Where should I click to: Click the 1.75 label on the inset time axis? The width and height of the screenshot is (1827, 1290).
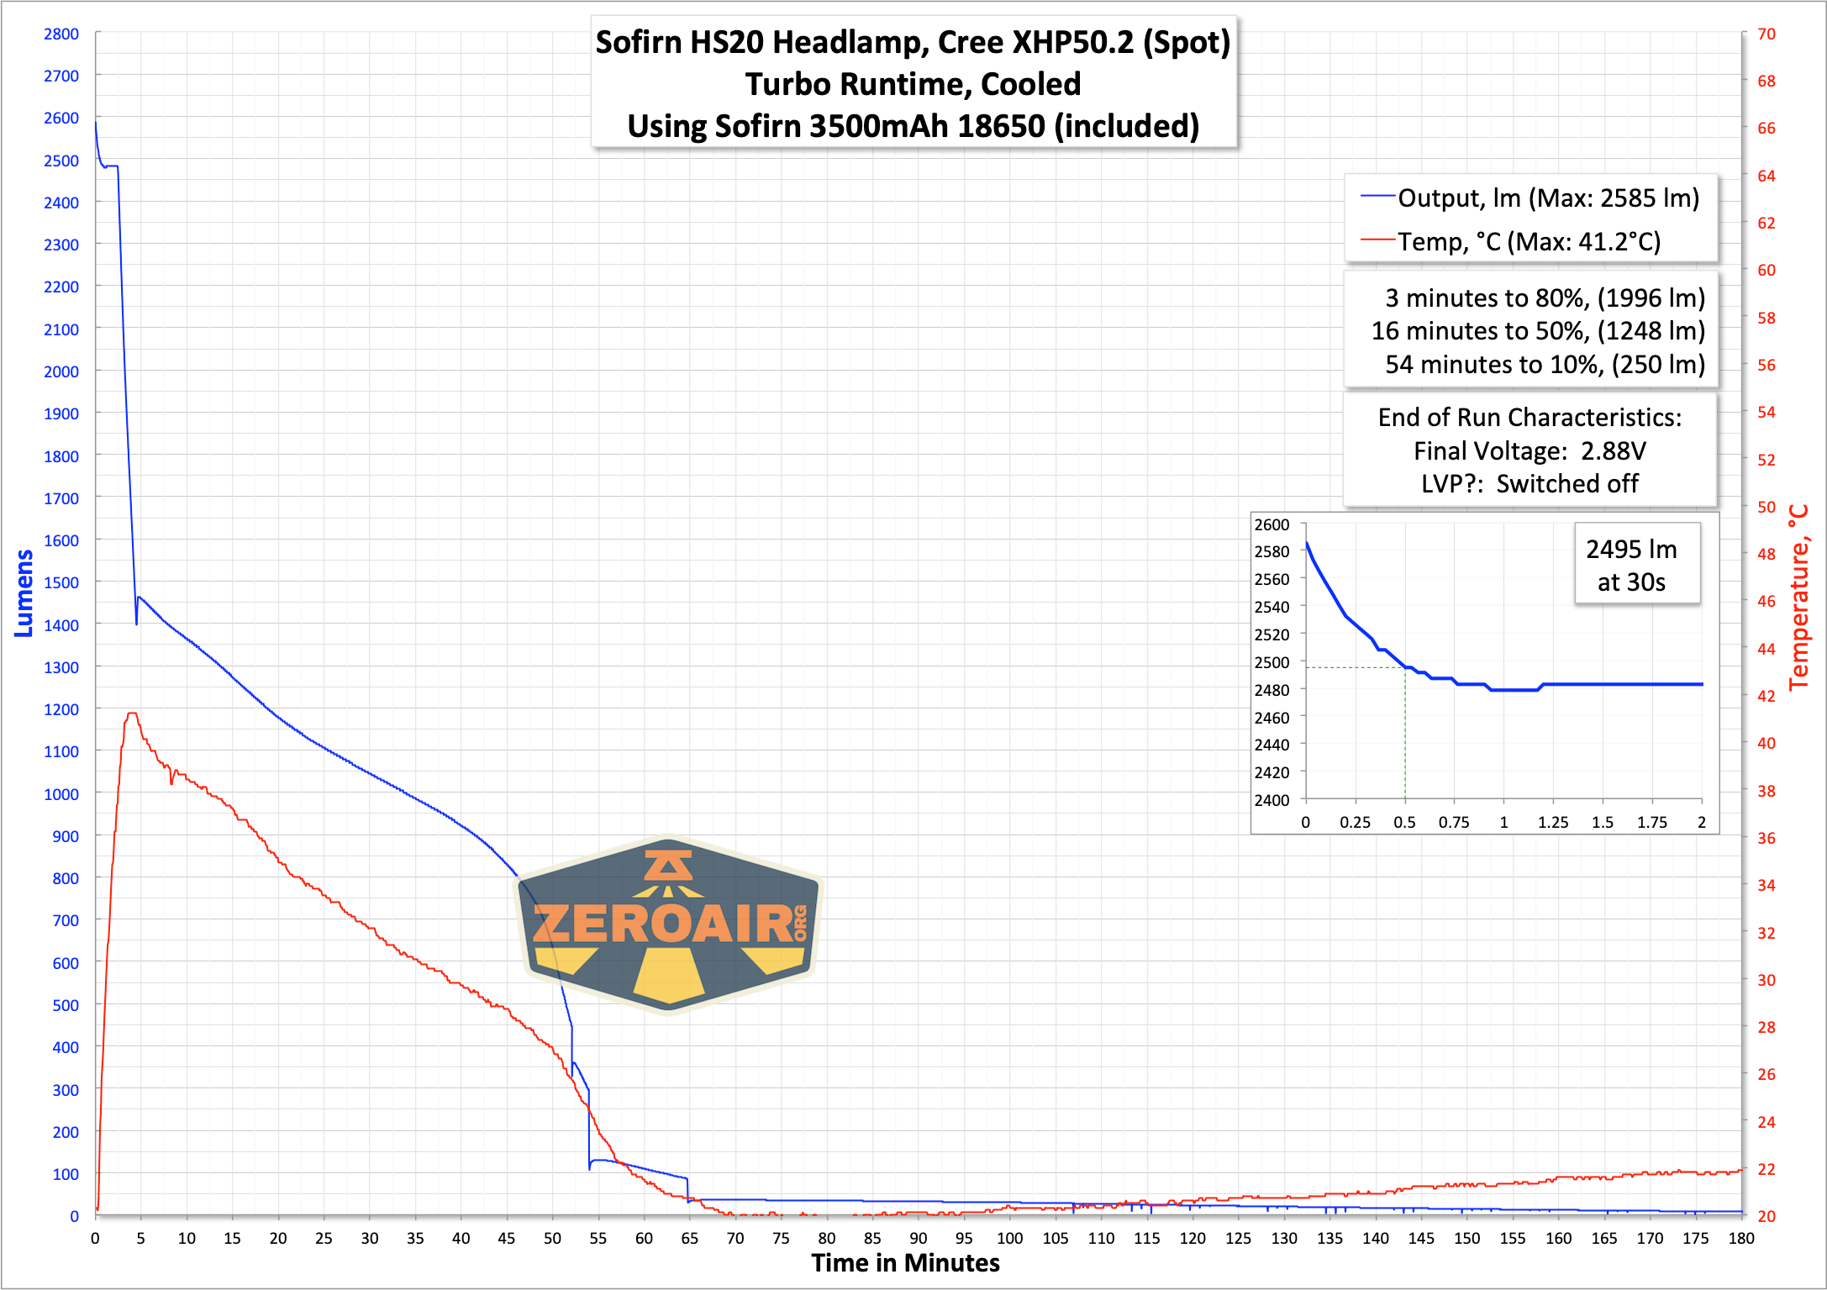1652,822
